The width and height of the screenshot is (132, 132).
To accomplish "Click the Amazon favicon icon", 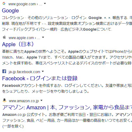I will tap(4, 100).
